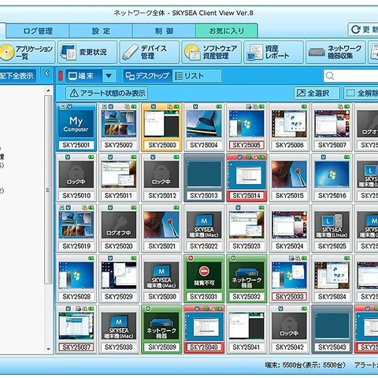Open ネットワーク機器収集 network device icon

tap(317, 52)
